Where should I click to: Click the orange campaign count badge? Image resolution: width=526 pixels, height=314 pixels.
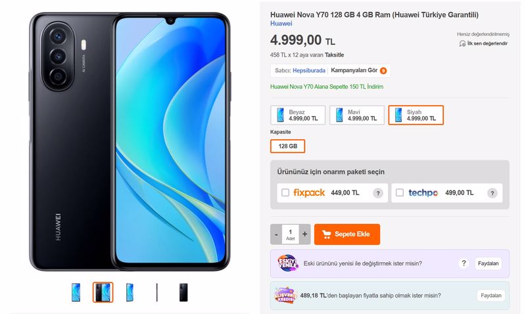(x=383, y=71)
